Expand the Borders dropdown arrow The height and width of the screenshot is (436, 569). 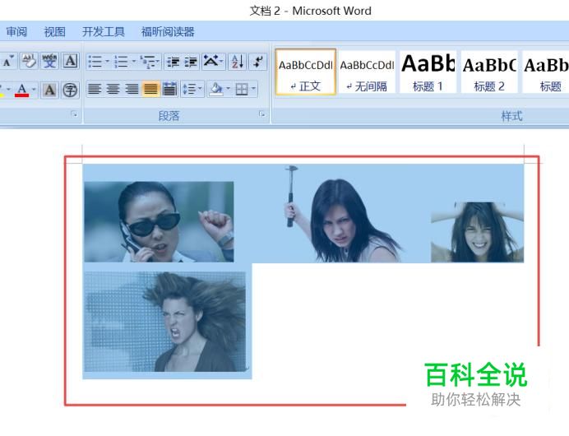click(253, 89)
